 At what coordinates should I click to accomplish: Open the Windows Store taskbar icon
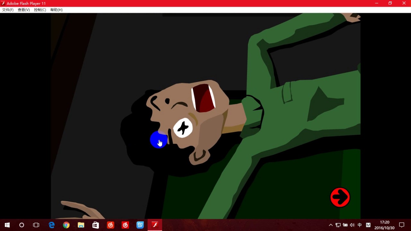click(96, 225)
